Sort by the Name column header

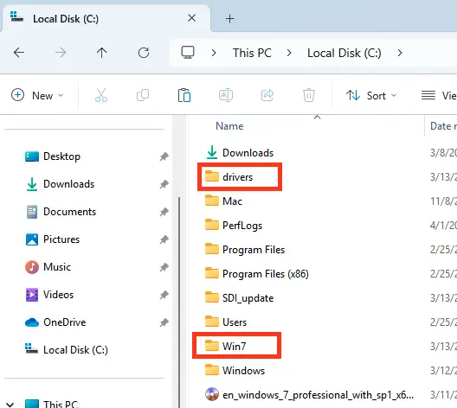click(229, 126)
